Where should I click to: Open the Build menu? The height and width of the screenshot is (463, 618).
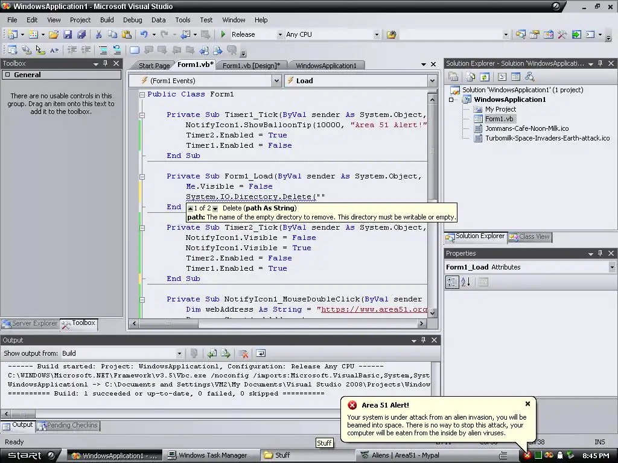107,20
